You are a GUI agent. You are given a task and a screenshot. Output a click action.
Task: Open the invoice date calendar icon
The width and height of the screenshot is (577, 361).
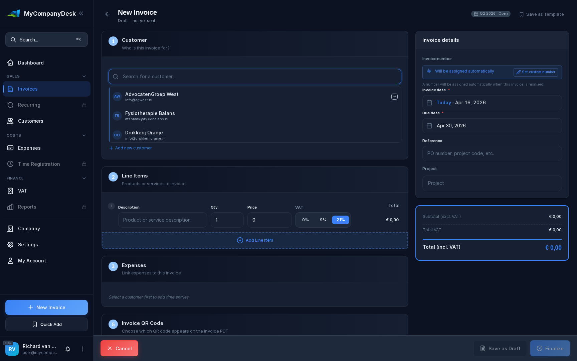tap(430, 103)
